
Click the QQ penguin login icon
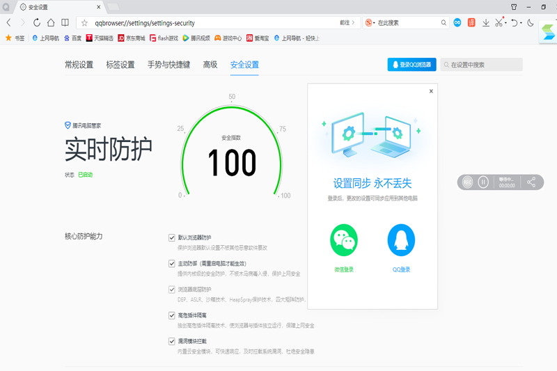point(401,241)
